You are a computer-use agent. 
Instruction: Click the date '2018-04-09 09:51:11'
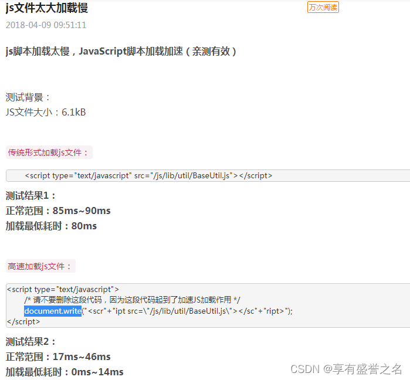(46, 25)
